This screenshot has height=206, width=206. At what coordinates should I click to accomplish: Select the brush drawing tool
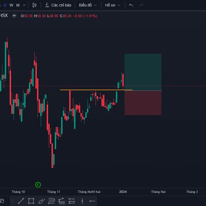coord(42,201)
